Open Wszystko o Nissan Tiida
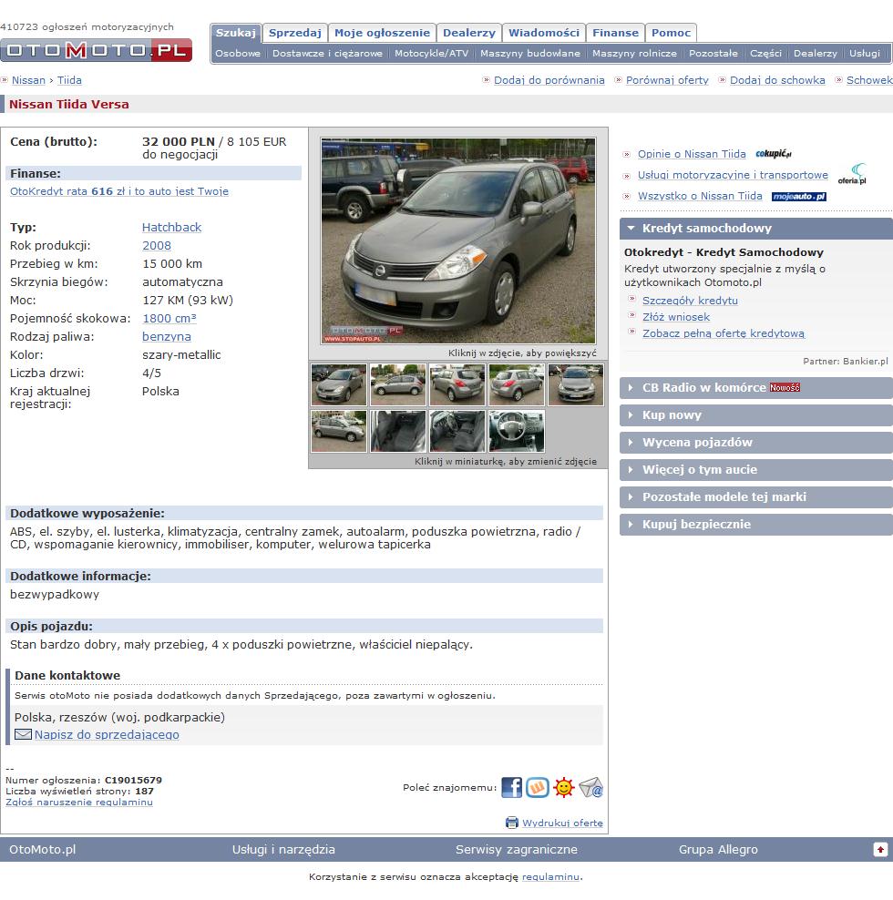Image resolution: width=893 pixels, height=900 pixels. point(700,196)
